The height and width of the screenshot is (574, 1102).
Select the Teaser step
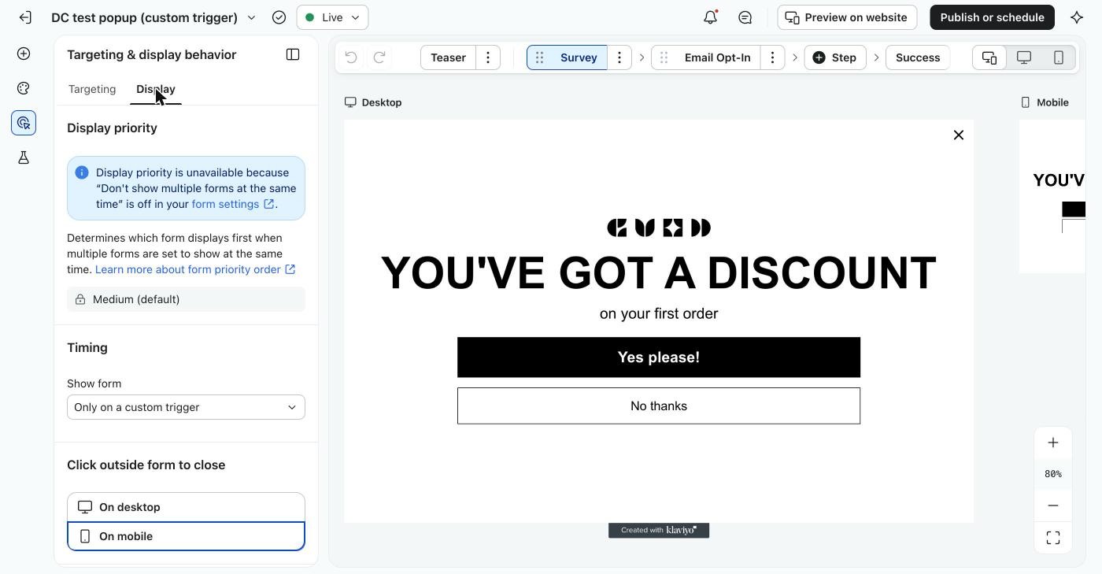click(448, 57)
